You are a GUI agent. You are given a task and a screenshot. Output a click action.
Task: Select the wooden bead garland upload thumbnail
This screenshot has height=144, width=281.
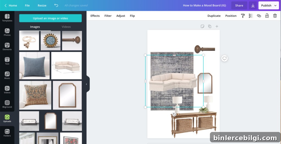(29, 41)
